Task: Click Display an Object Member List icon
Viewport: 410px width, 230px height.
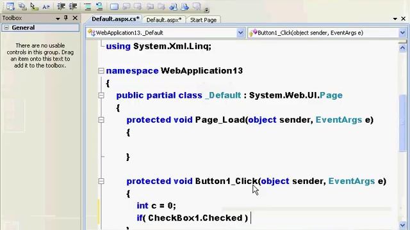Action: point(10,6)
